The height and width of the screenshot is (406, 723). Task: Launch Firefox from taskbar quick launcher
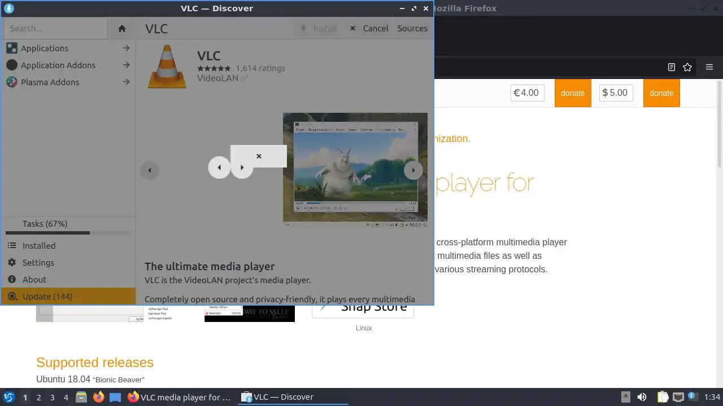pyautogui.click(x=98, y=397)
